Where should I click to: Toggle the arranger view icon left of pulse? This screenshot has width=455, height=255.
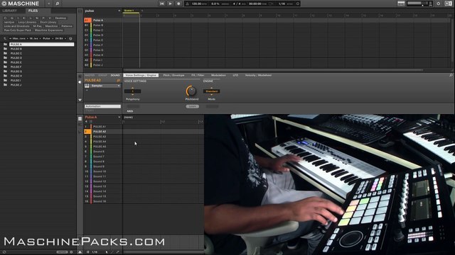[x=80, y=11]
